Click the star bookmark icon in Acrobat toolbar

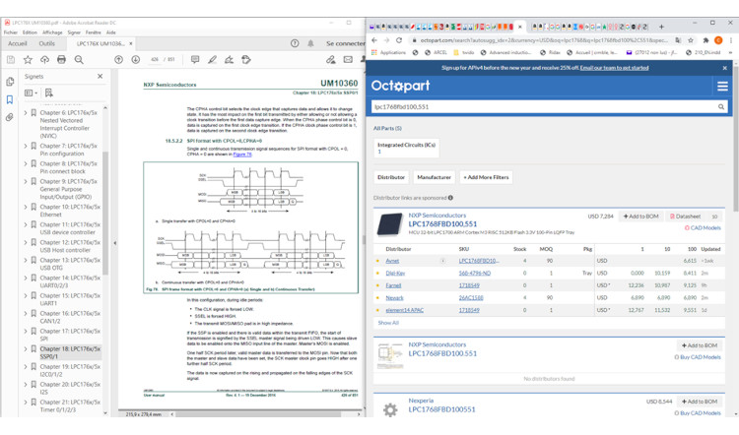pyautogui.click(x=28, y=60)
